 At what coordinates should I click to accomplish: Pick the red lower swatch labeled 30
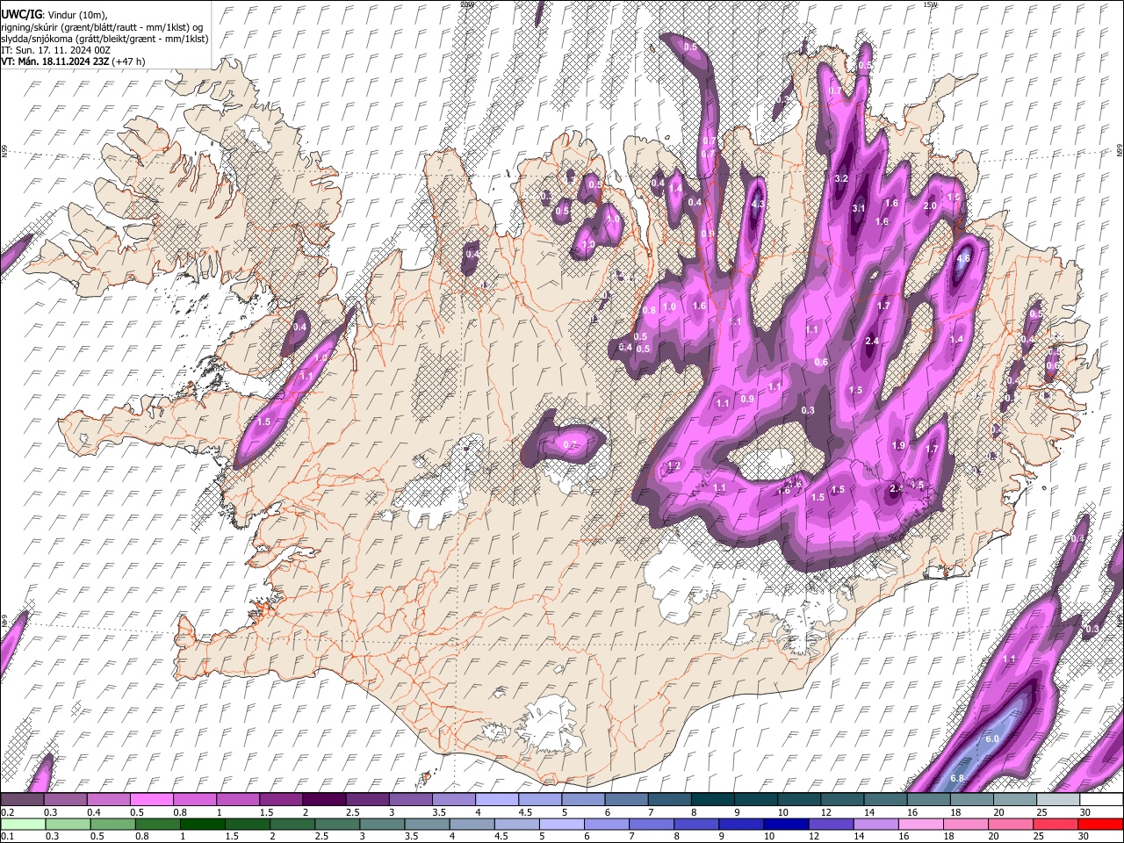coord(1101,824)
